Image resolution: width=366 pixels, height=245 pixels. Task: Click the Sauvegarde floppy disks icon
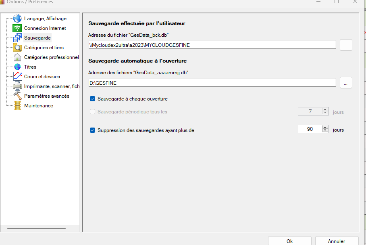17,38
